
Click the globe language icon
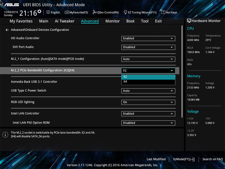coord(48,12)
